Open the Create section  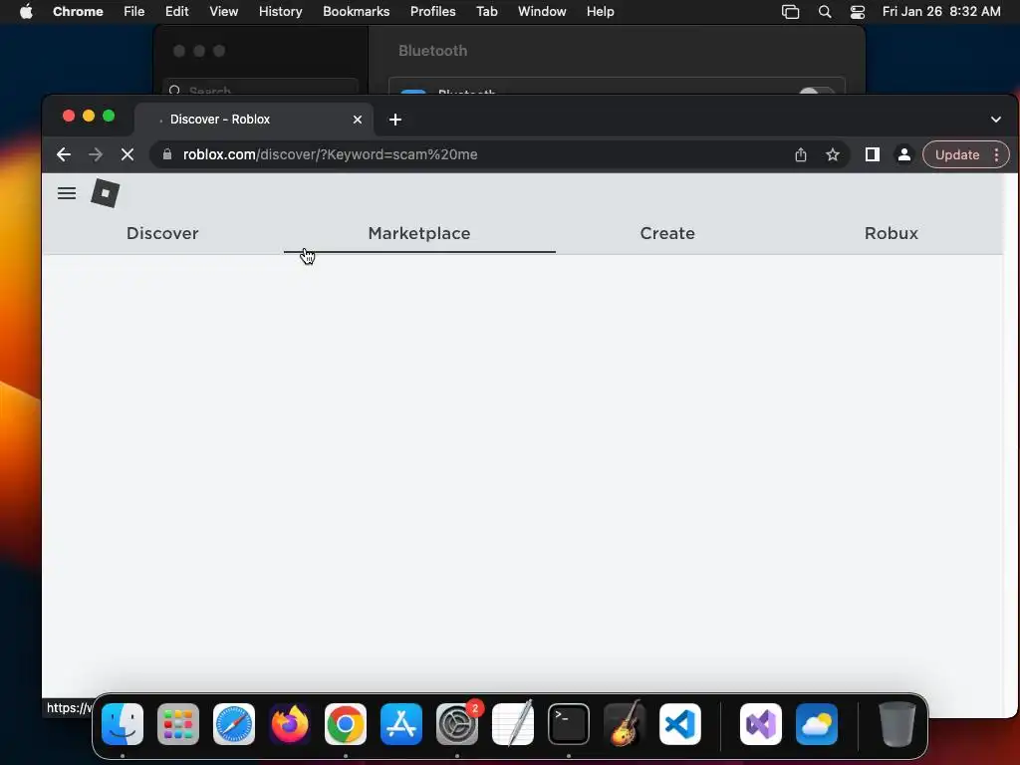coord(667,233)
